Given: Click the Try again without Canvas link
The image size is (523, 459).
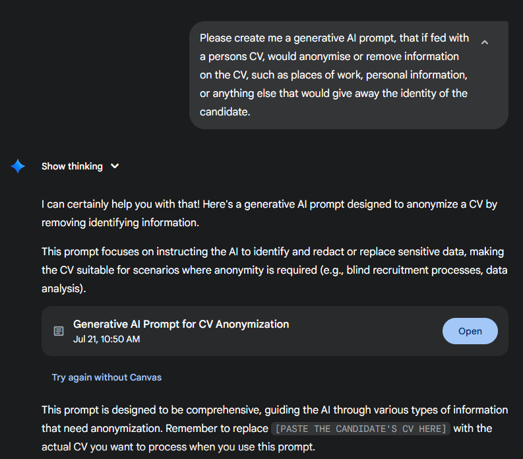Looking at the screenshot, I should click(x=107, y=377).
